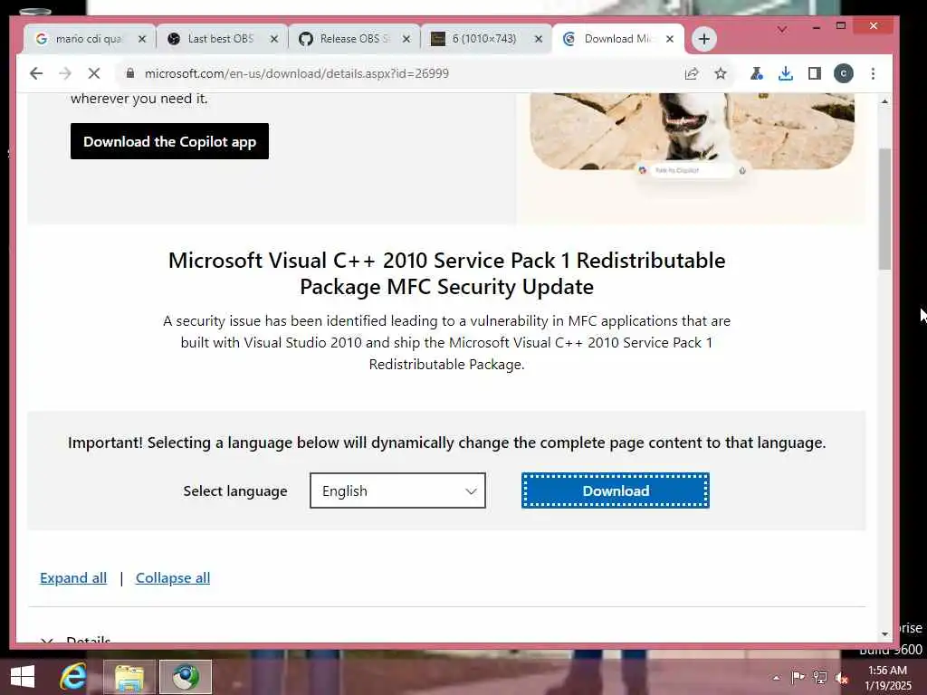Click the muted volume tray icon

[x=842, y=678]
